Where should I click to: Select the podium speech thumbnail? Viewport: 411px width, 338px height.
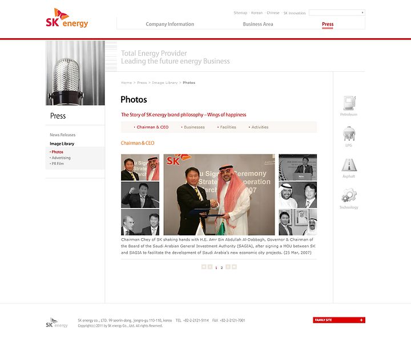coord(297,168)
